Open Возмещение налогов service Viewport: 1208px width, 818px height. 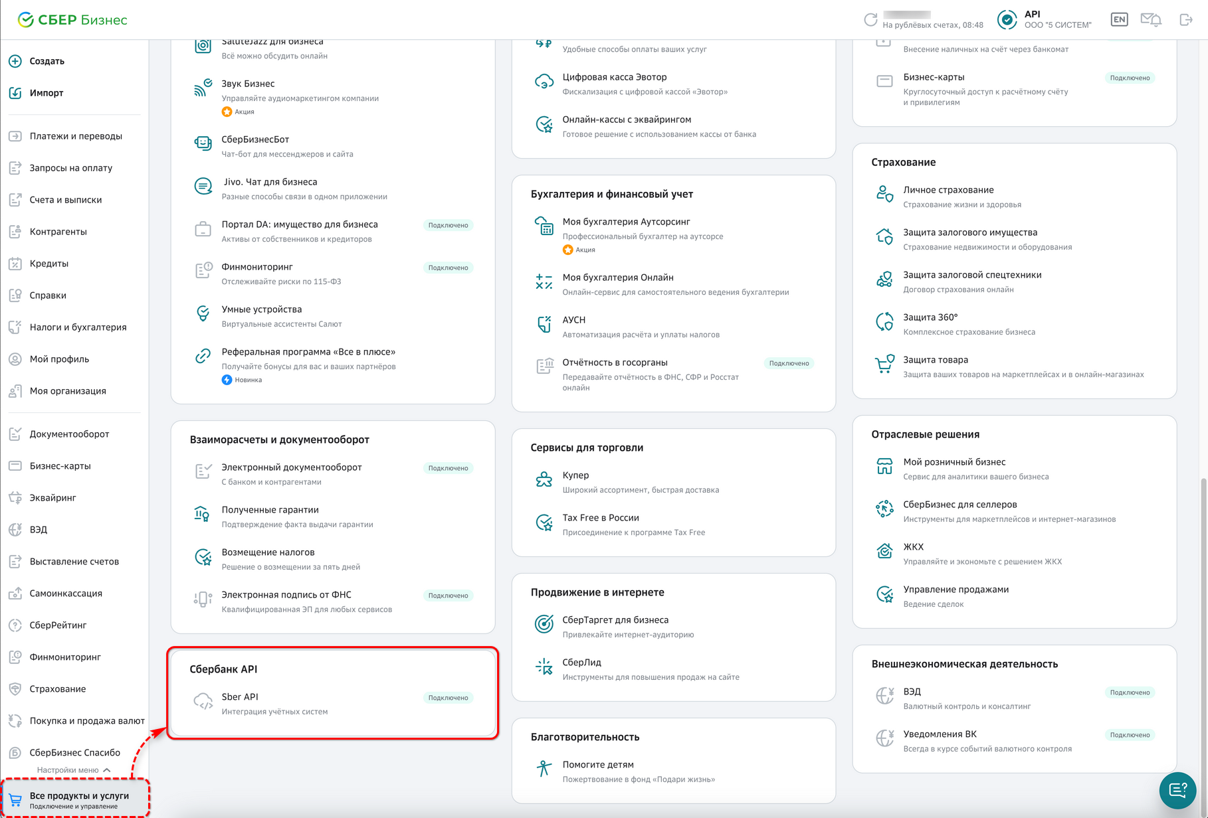333,559
